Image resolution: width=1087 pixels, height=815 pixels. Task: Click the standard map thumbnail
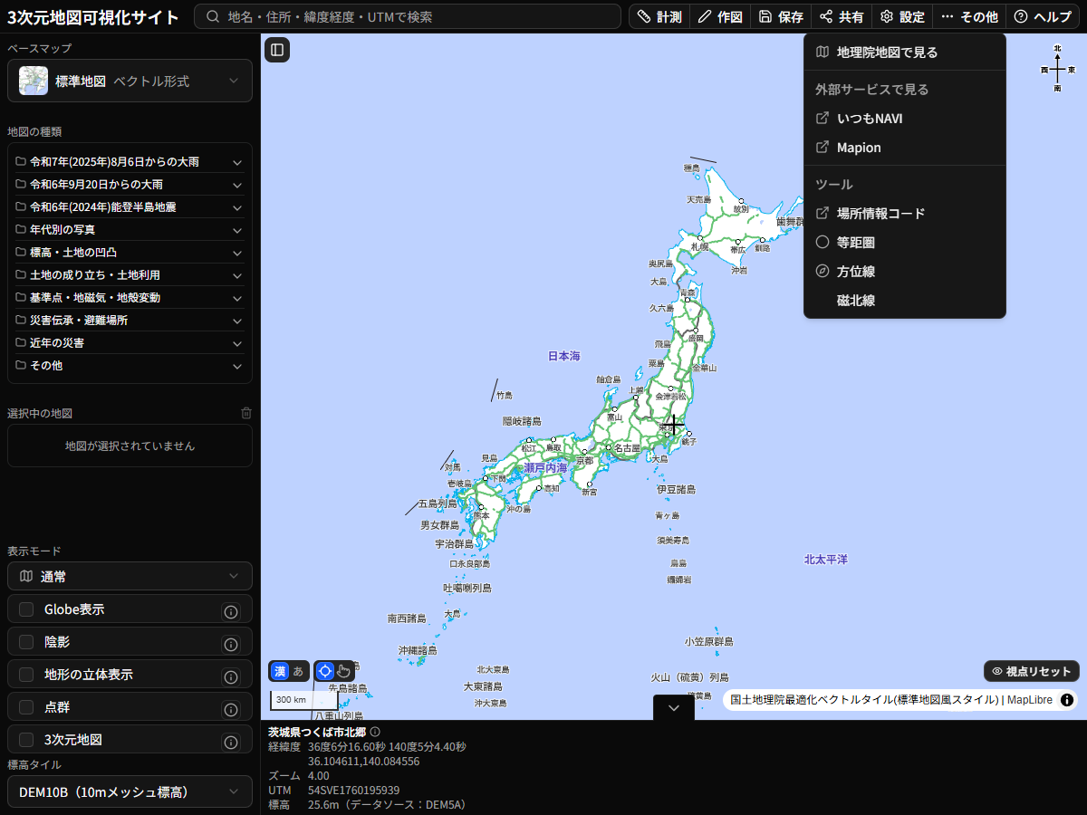[x=34, y=81]
